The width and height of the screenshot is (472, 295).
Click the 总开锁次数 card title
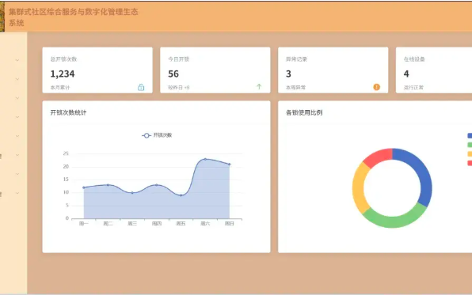(x=63, y=59)
